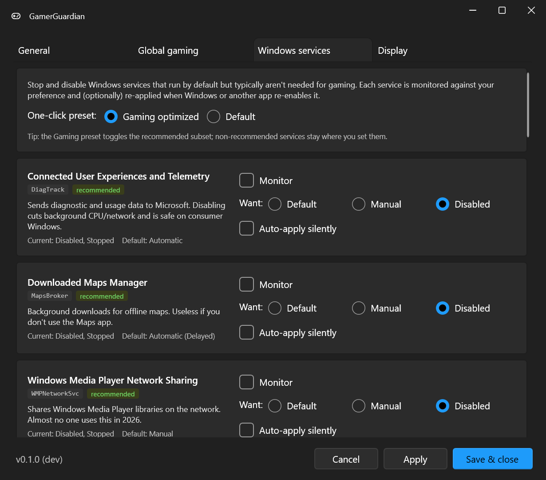546x480 pixels.
Task: Click the GamerGuardian gamepad app icon
Action: (x=16, y=16)
